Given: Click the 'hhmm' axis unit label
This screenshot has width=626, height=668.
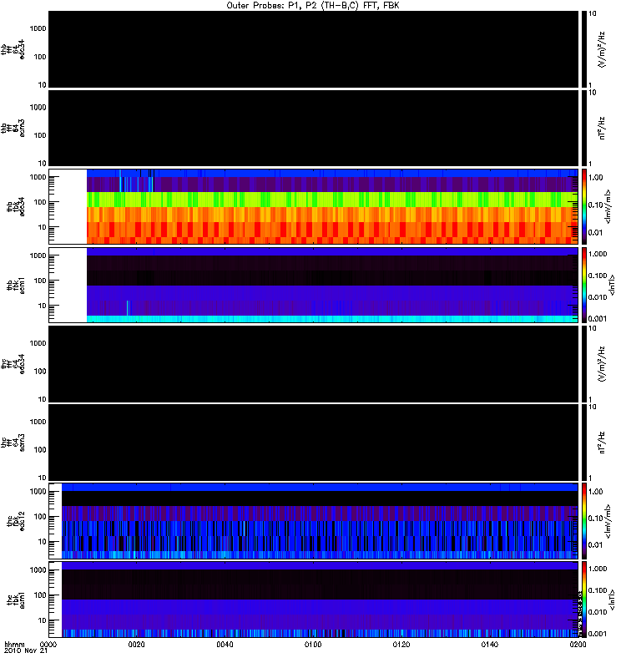Looking at the screenshot, I should (x=14, y=644).
